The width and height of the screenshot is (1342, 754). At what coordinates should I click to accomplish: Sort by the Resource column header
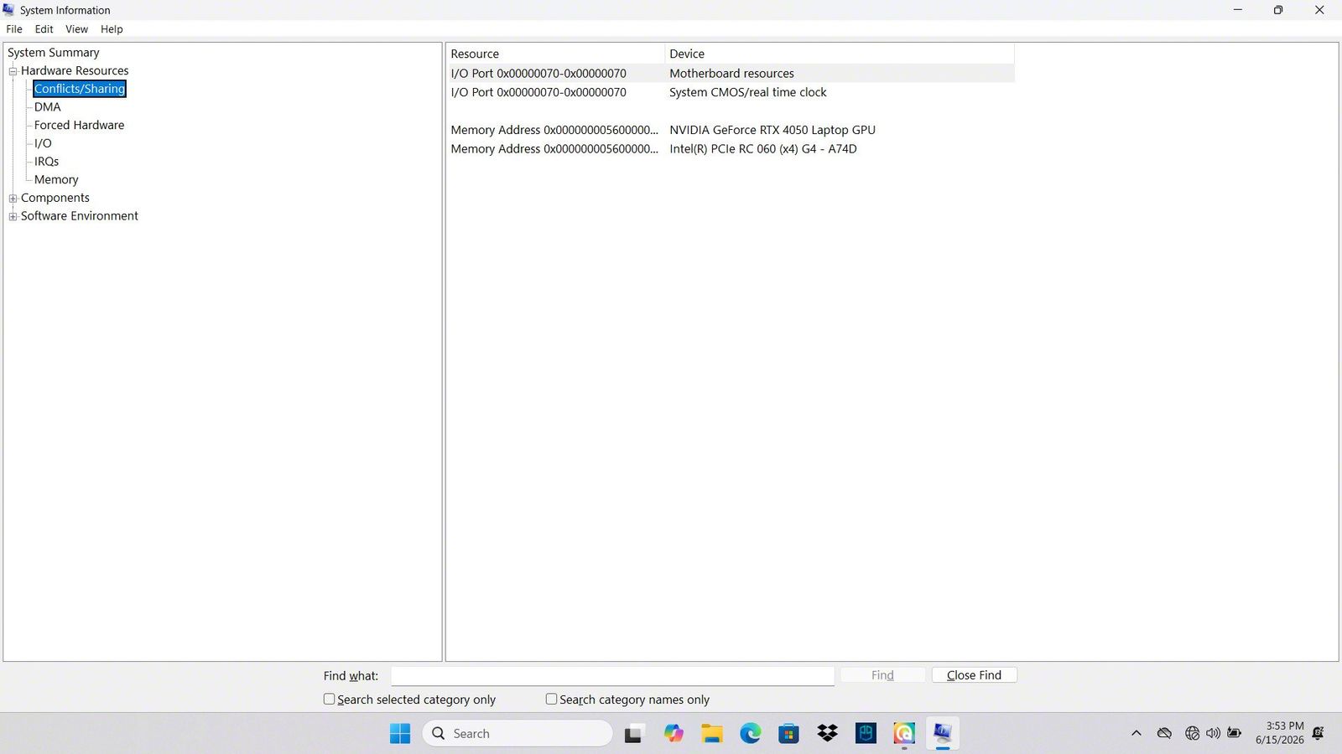click(x=556, y=54)
